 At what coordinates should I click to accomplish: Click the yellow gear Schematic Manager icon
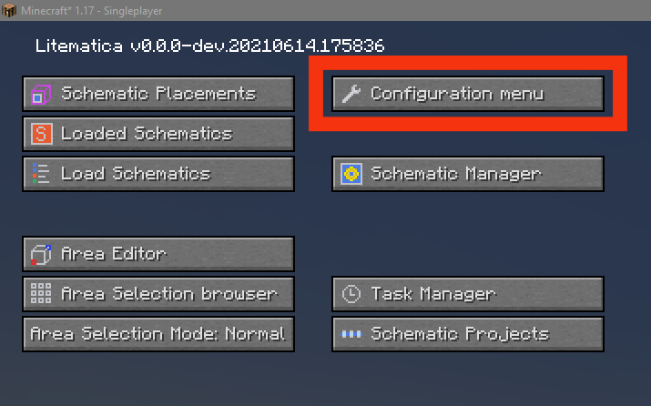click(x=351, y=174)
